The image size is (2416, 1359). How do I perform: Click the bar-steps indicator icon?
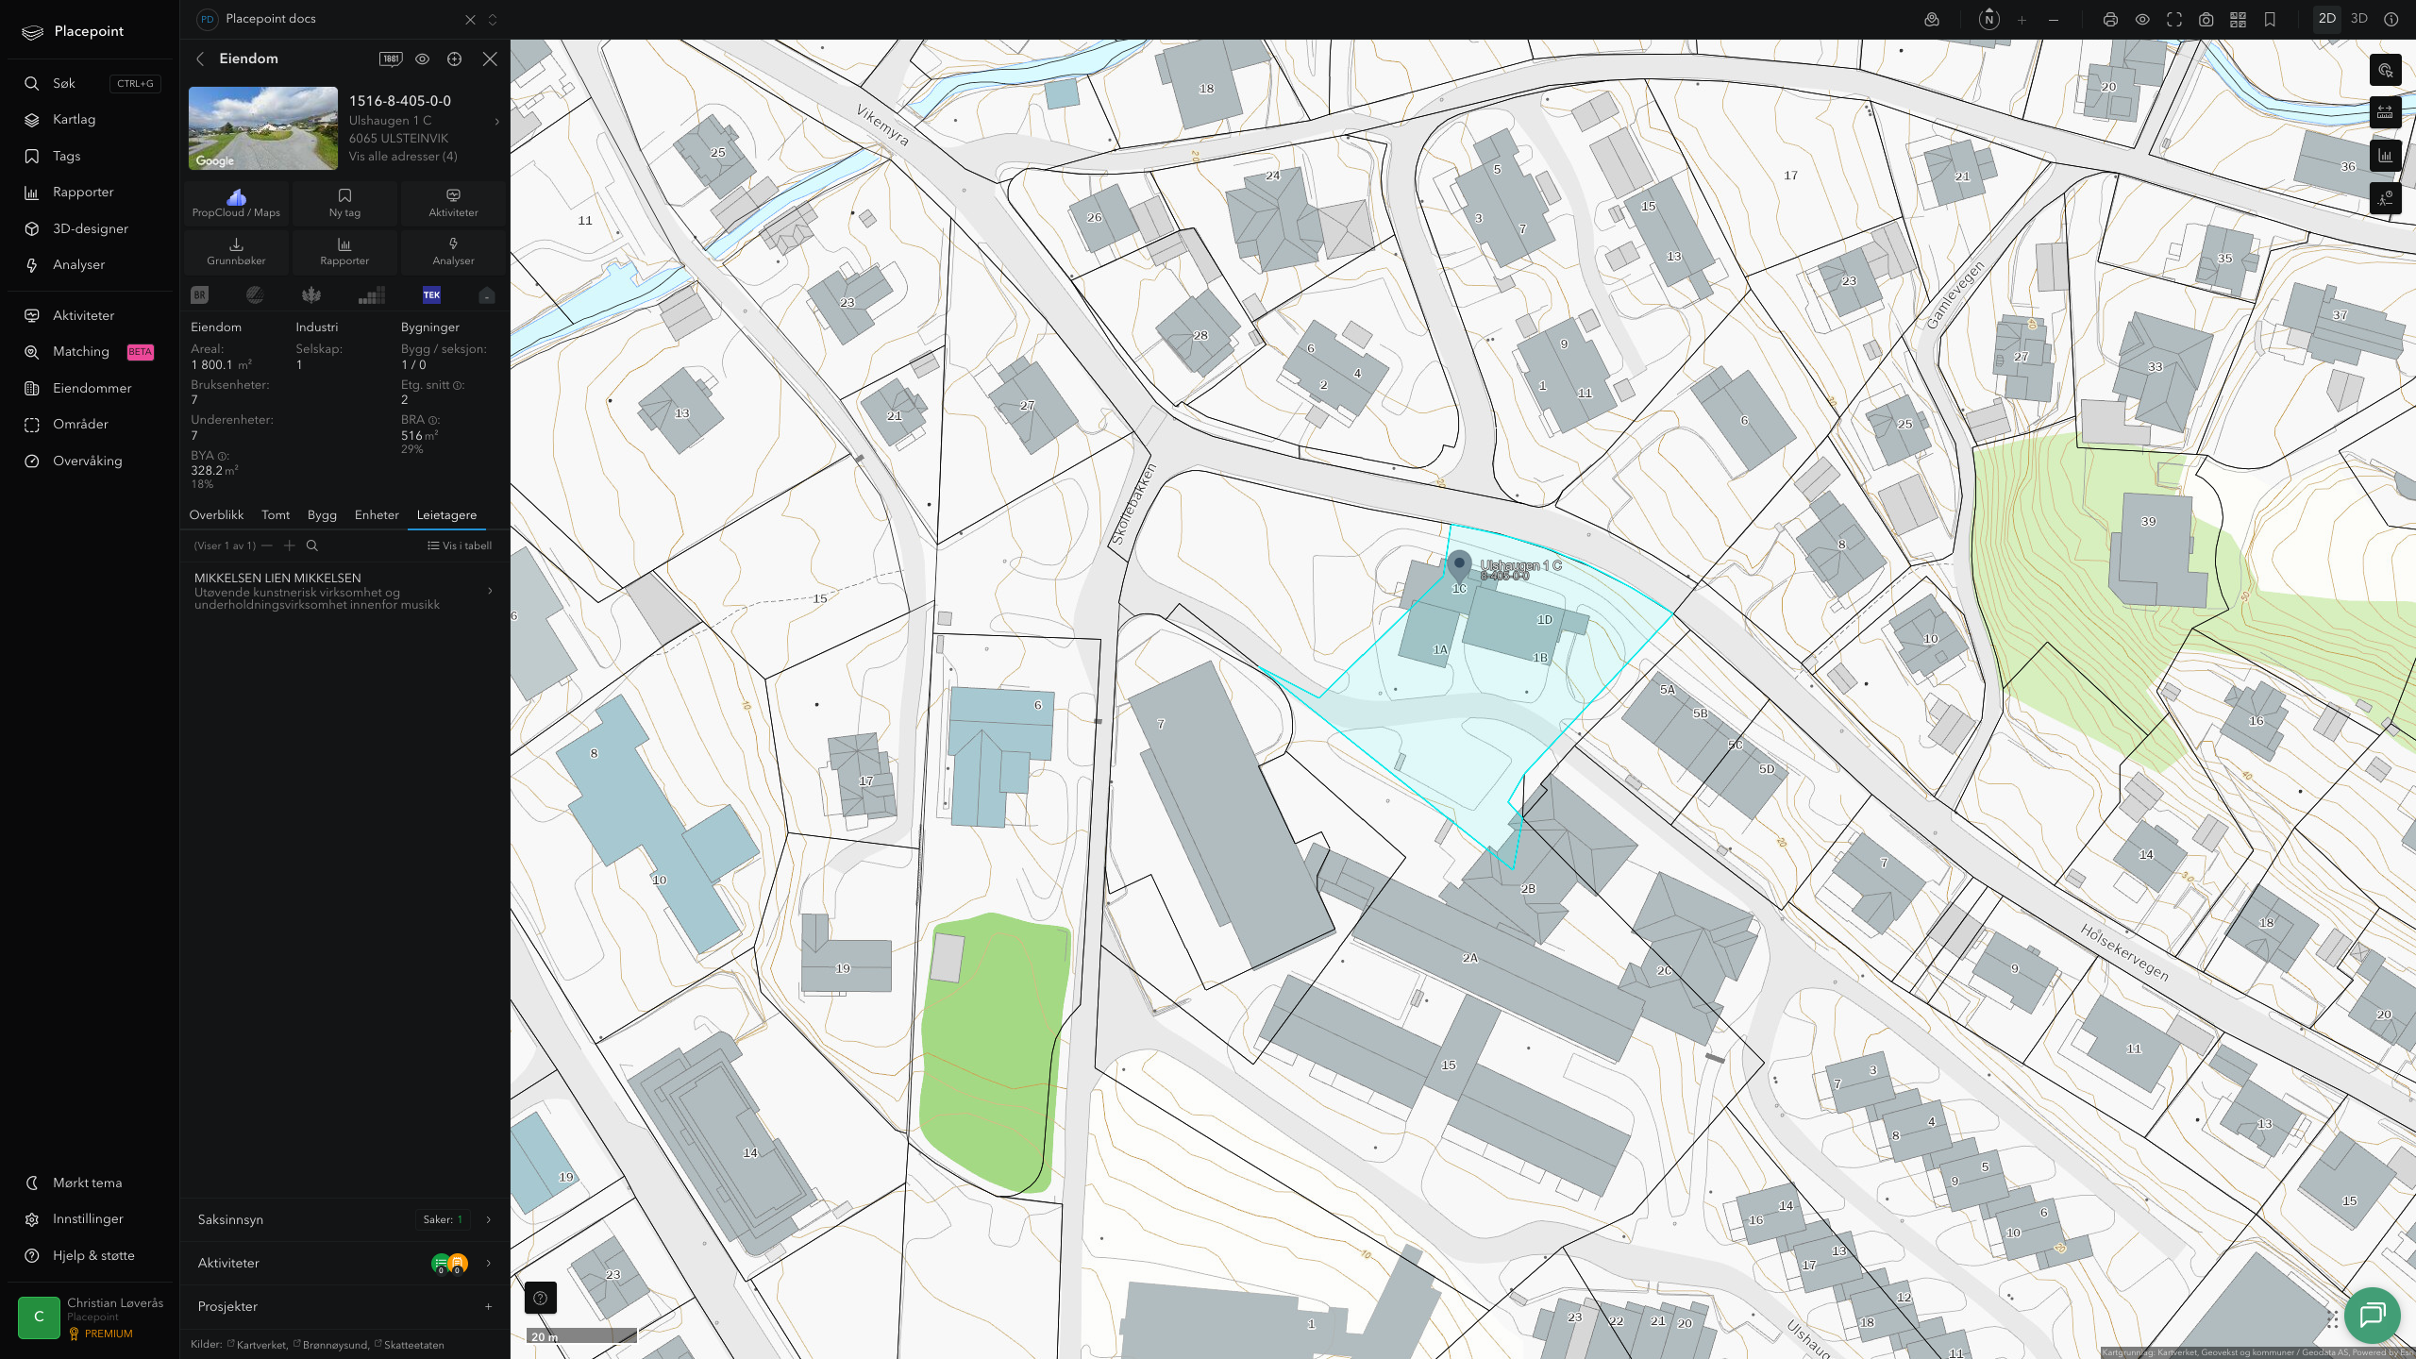372,295
